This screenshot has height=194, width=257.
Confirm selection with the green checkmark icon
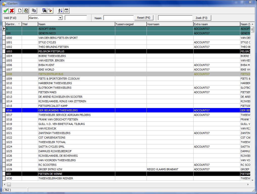[6, 11]
